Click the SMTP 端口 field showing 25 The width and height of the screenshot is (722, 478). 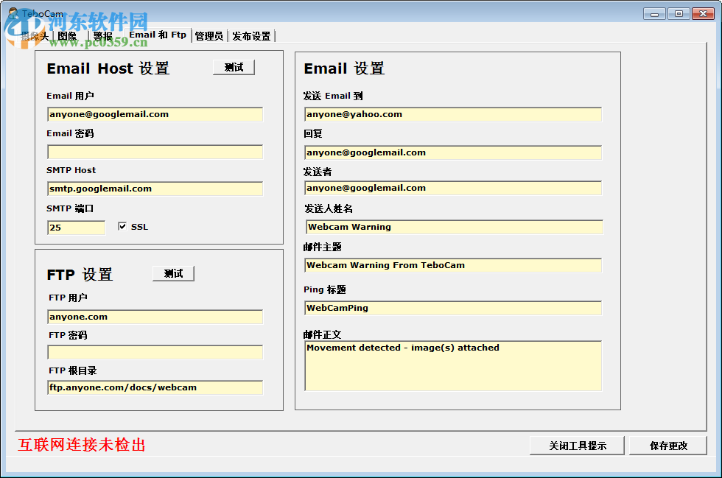tap(77, 228)
